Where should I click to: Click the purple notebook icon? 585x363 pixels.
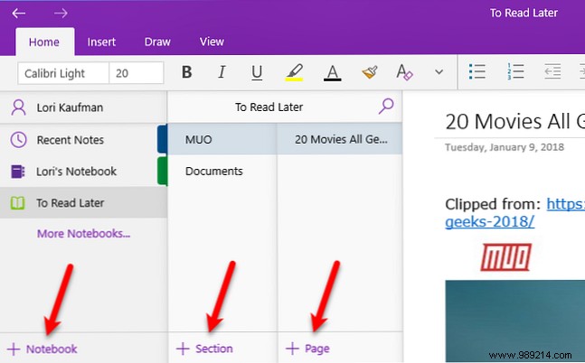[18, 172]
